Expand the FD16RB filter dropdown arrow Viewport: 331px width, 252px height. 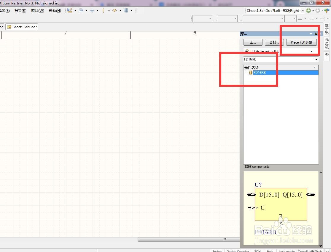point(316,60)
